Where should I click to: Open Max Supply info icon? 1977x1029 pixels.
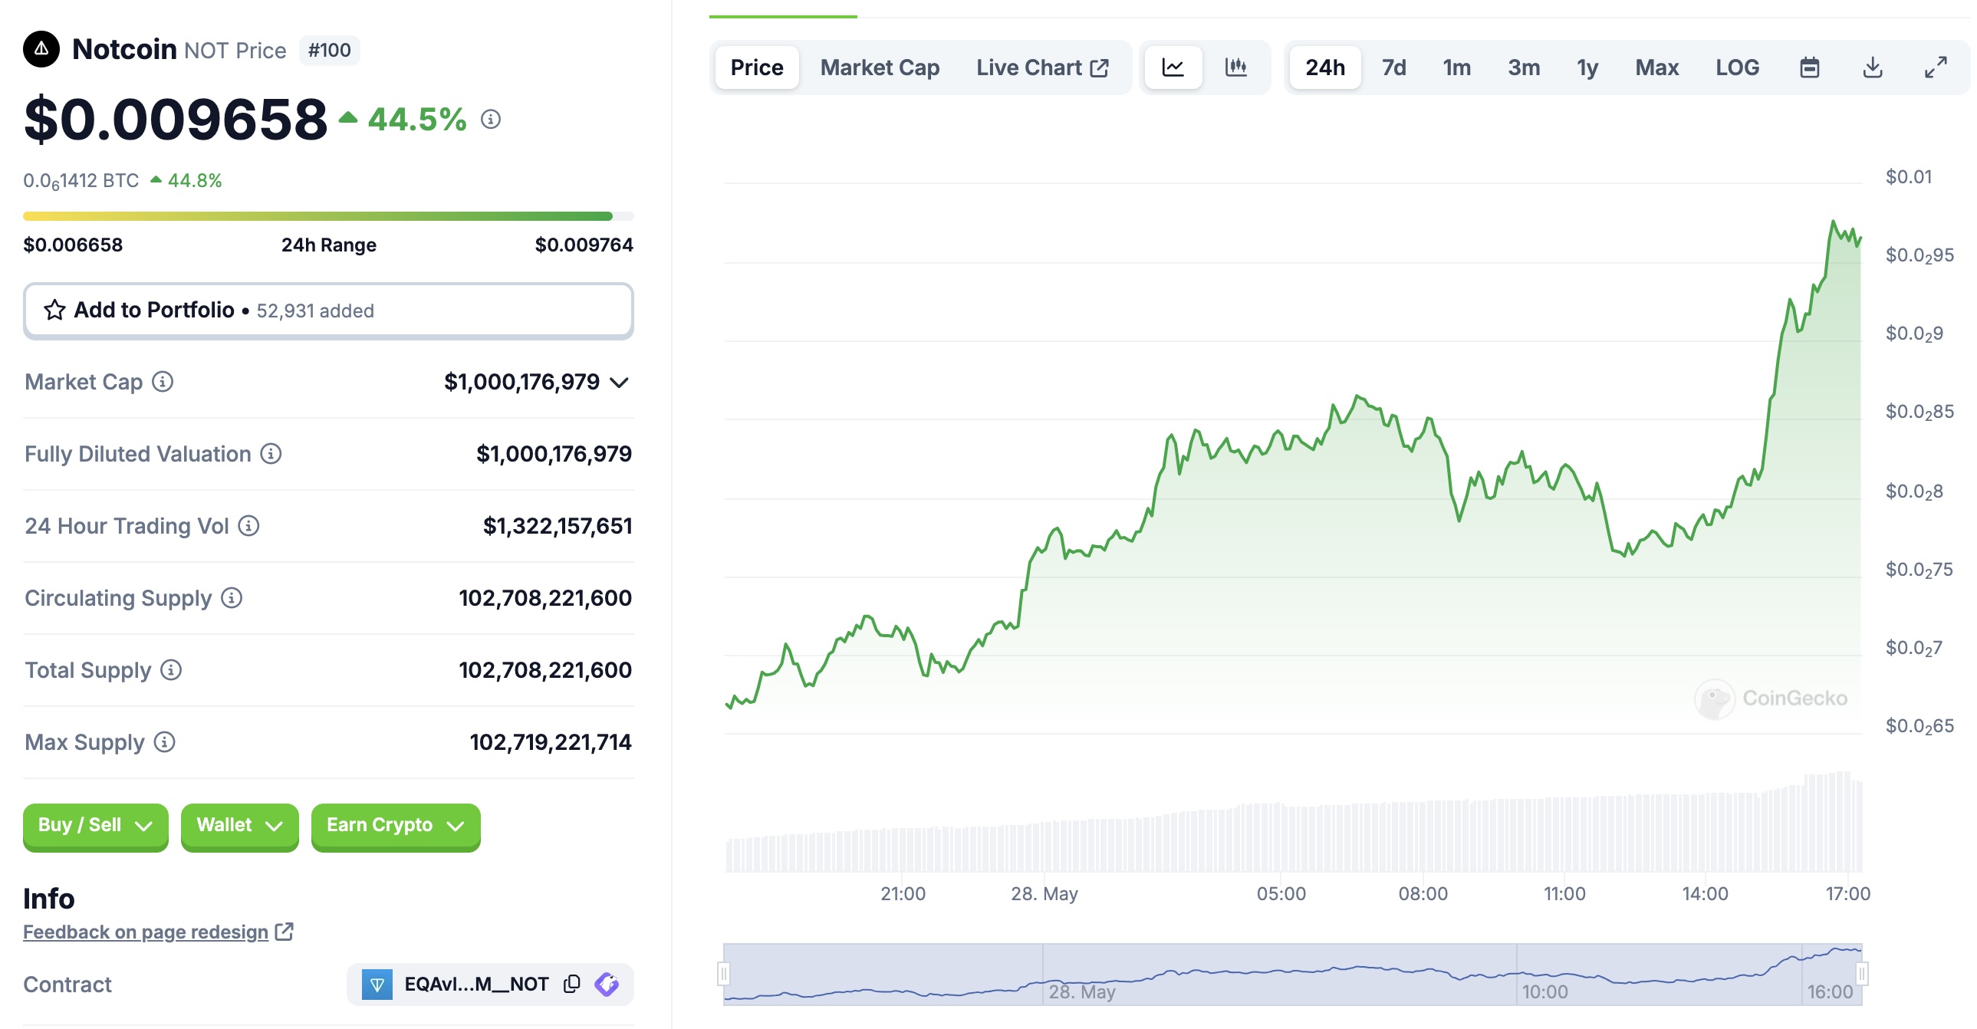pyautogui.click(x=164, y=742)
